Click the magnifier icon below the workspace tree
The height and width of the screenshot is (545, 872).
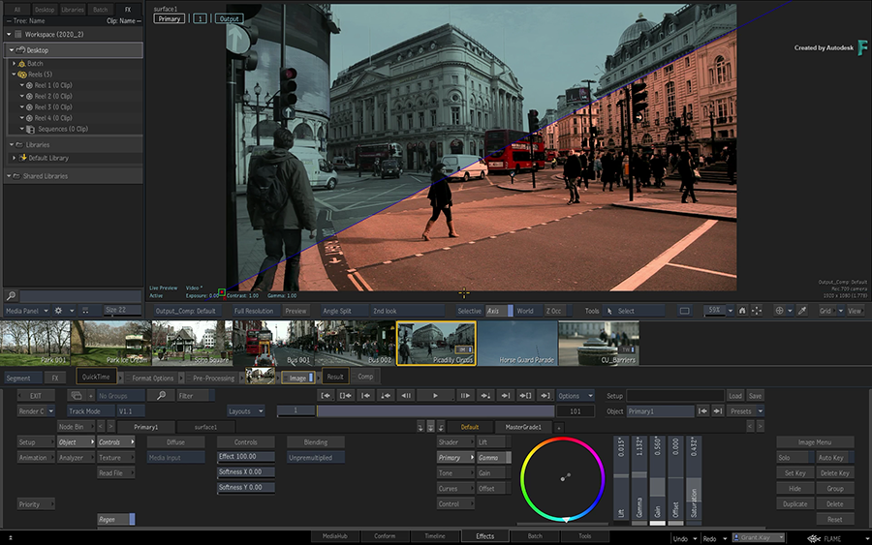pyautogui.click(x=11, y=295)
